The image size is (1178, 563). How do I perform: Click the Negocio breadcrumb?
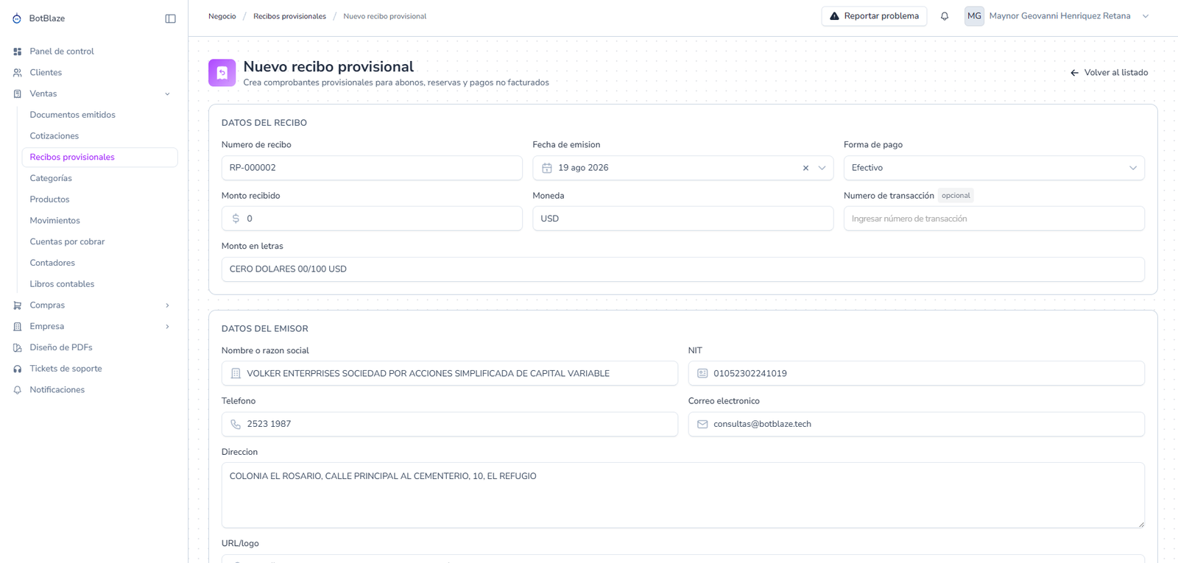(222, 16)
